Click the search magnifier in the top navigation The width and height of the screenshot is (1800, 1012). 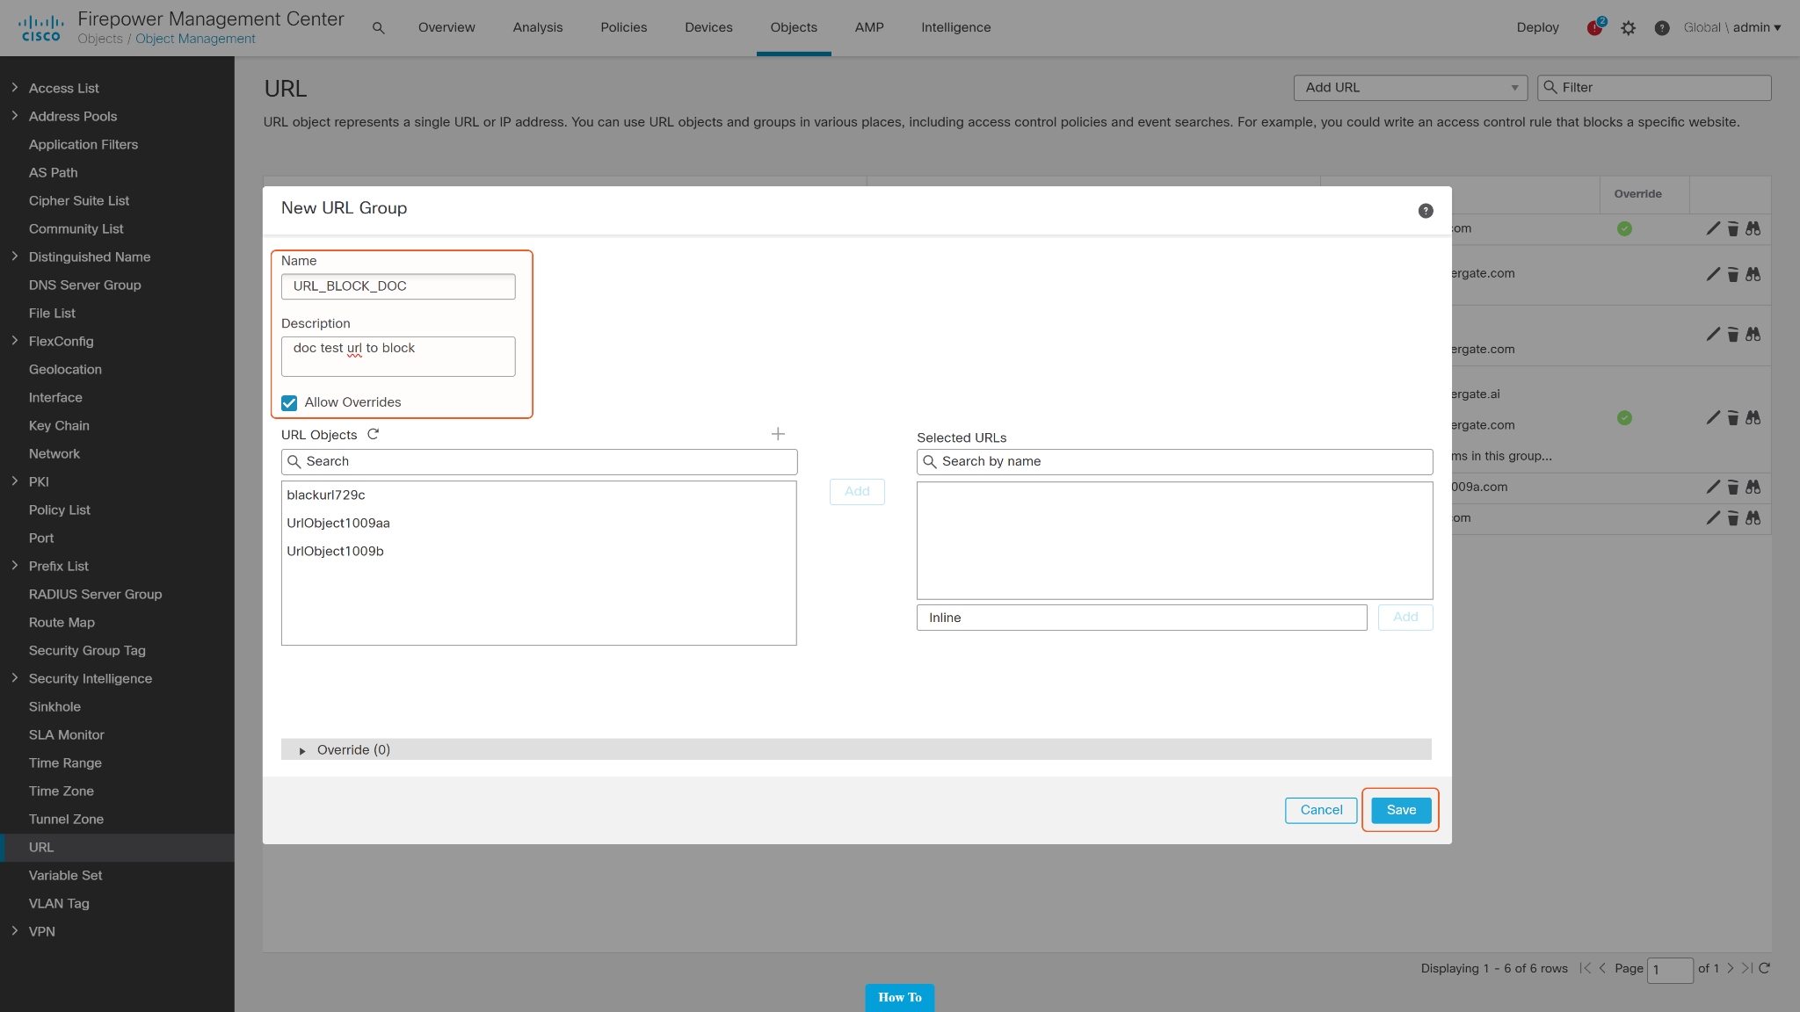[x=379, y=28]
